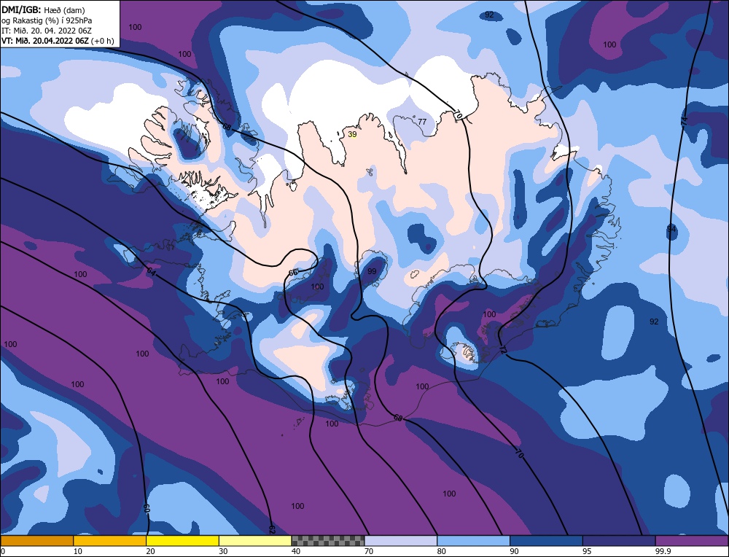Select the lavender 70–80 legend swatch
This screenshot has height=557, width=729.
[401, 540]
